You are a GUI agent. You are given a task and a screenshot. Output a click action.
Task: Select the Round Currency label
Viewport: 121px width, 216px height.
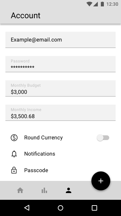click(x=43, y=138)
